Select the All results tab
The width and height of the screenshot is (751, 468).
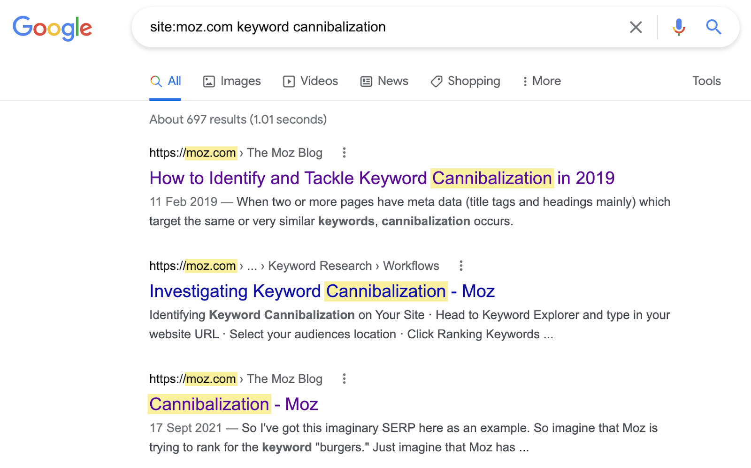166,81
